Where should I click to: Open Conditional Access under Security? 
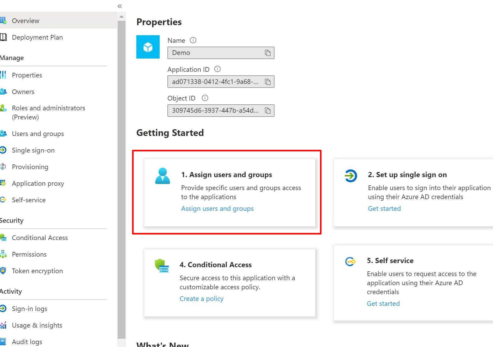[x=40, y=238]
